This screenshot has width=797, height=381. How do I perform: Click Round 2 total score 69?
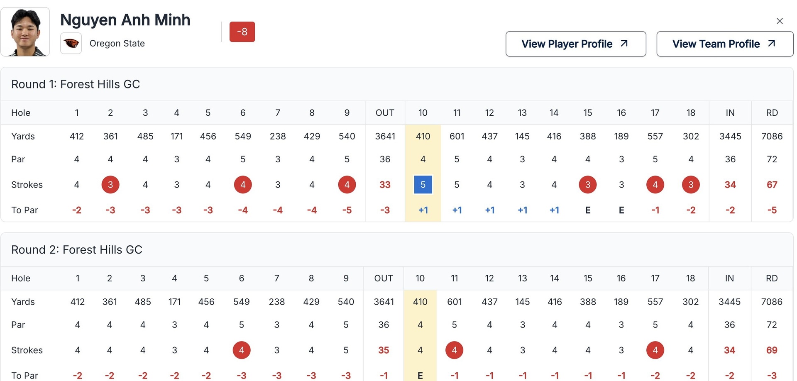pyautogui.click(x=772, y=350)
